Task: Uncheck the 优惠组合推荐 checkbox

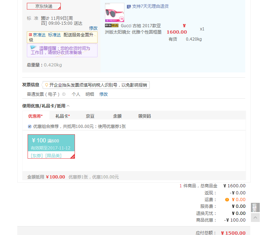Action: tap(30, 127)
